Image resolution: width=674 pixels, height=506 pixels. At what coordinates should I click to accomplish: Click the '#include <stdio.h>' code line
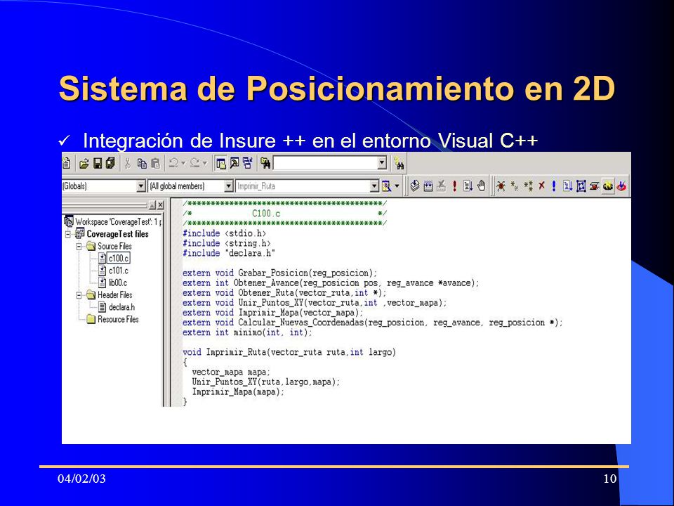tap(225, 233)
